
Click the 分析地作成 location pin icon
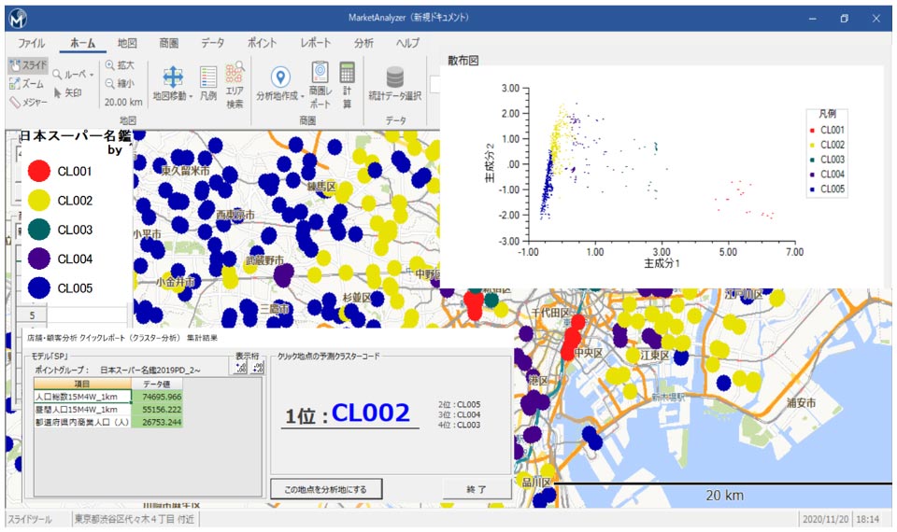coord(279,77)
